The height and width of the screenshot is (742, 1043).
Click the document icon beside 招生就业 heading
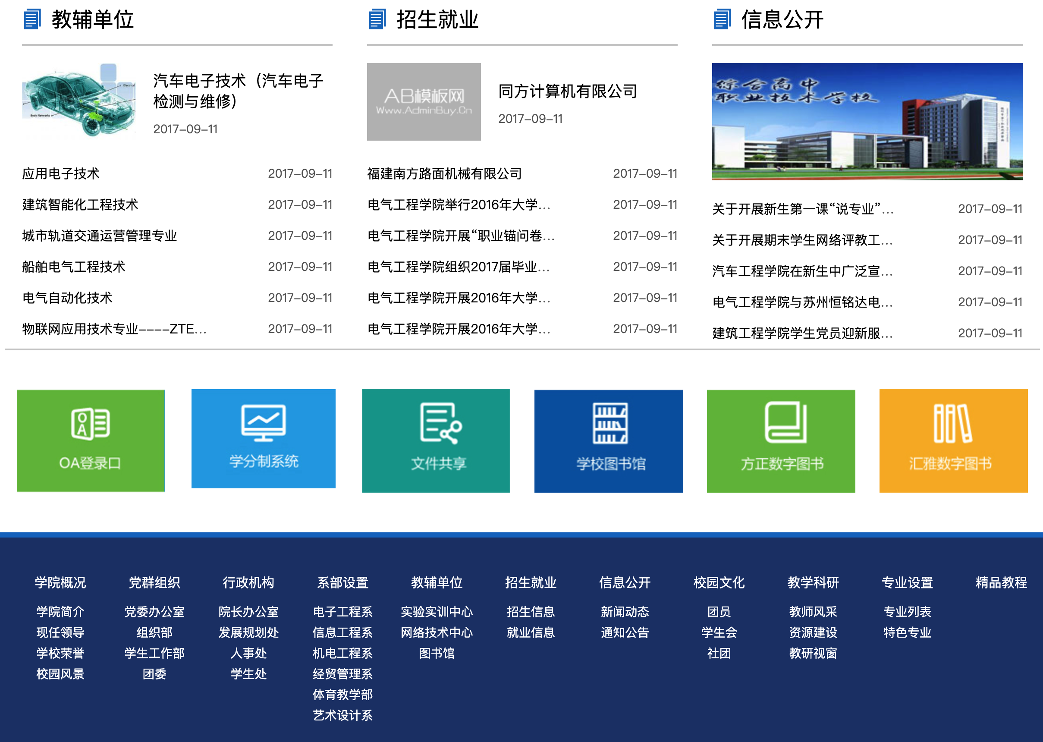pos(377,19)
